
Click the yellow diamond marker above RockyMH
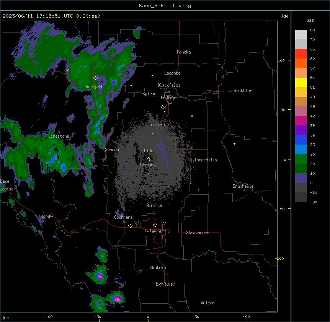(96, 78)
